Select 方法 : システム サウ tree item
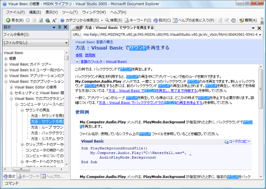This screenshot has height=189, width=266. [47, 139]
